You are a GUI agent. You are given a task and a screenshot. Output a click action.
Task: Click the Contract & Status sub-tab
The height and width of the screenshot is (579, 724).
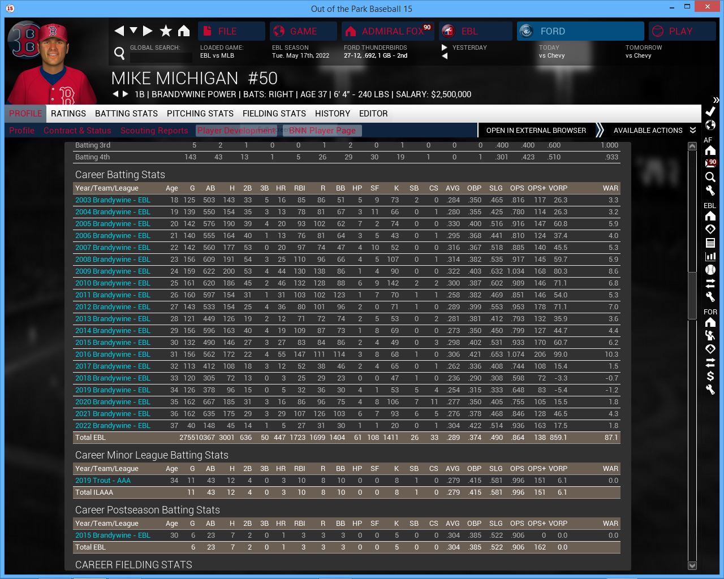77,131
